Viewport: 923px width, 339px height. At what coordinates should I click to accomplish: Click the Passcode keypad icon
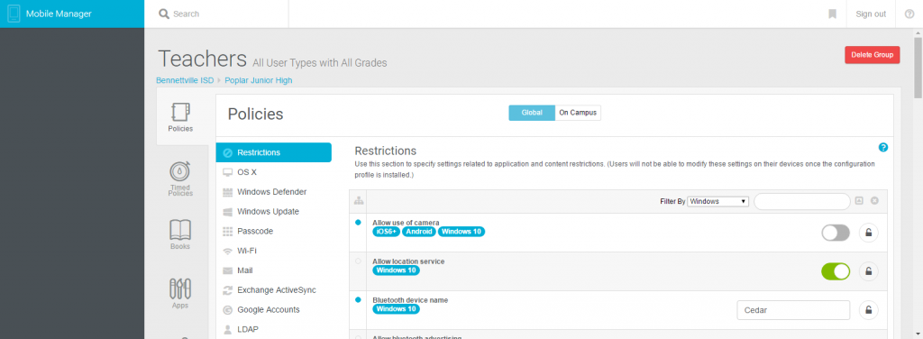click(x=227, y=232)
